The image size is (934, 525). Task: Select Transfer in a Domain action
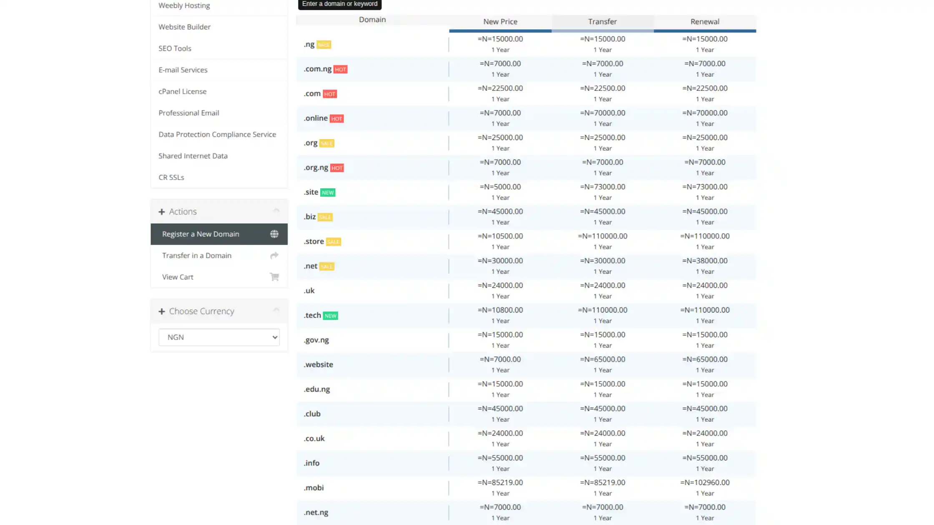[x=219, y=255]
